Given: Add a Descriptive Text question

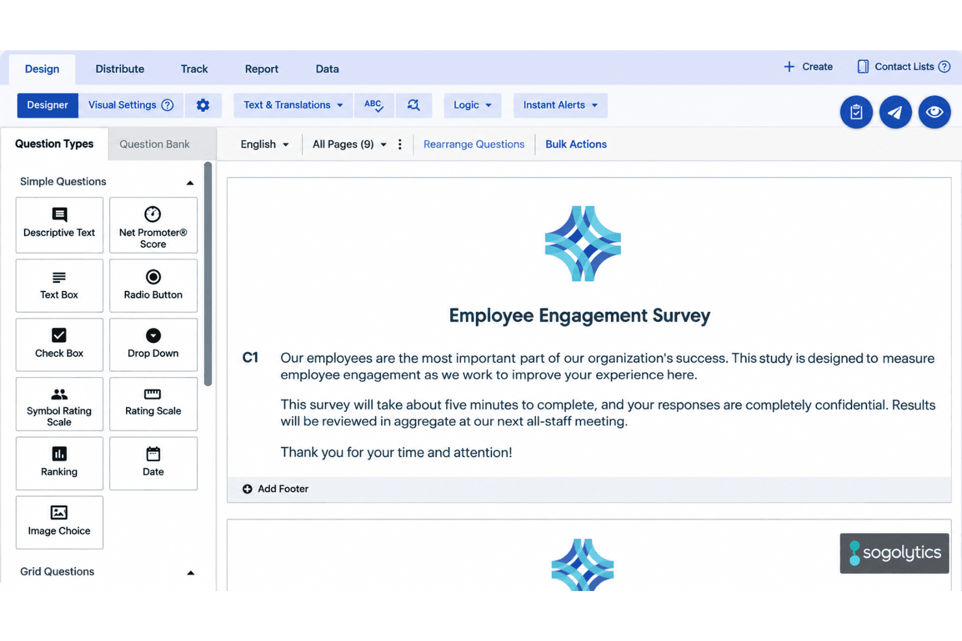Looking at the screenshot, I should coord(59,225).
